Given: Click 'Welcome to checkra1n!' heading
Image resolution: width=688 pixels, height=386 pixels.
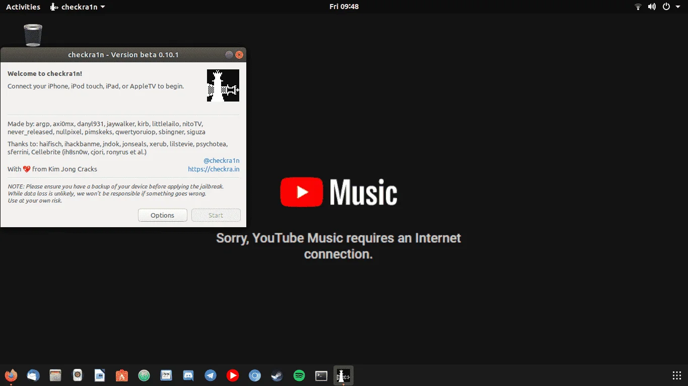Looking at the screenshot, I should coord(45,73).
